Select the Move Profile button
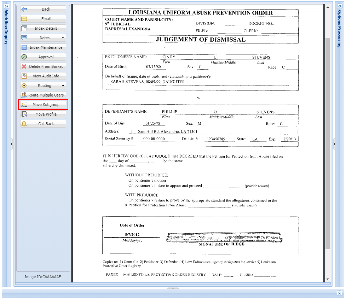The width and height of the screenshot is (346, 299). coord(43,114)
